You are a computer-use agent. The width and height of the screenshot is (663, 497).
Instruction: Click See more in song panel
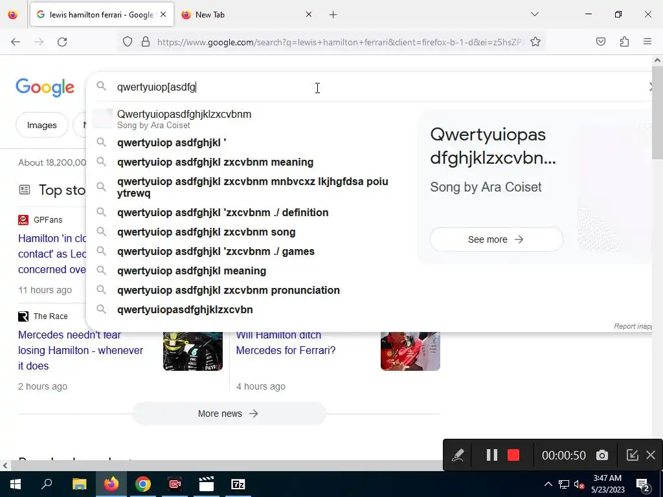[497, 239]
